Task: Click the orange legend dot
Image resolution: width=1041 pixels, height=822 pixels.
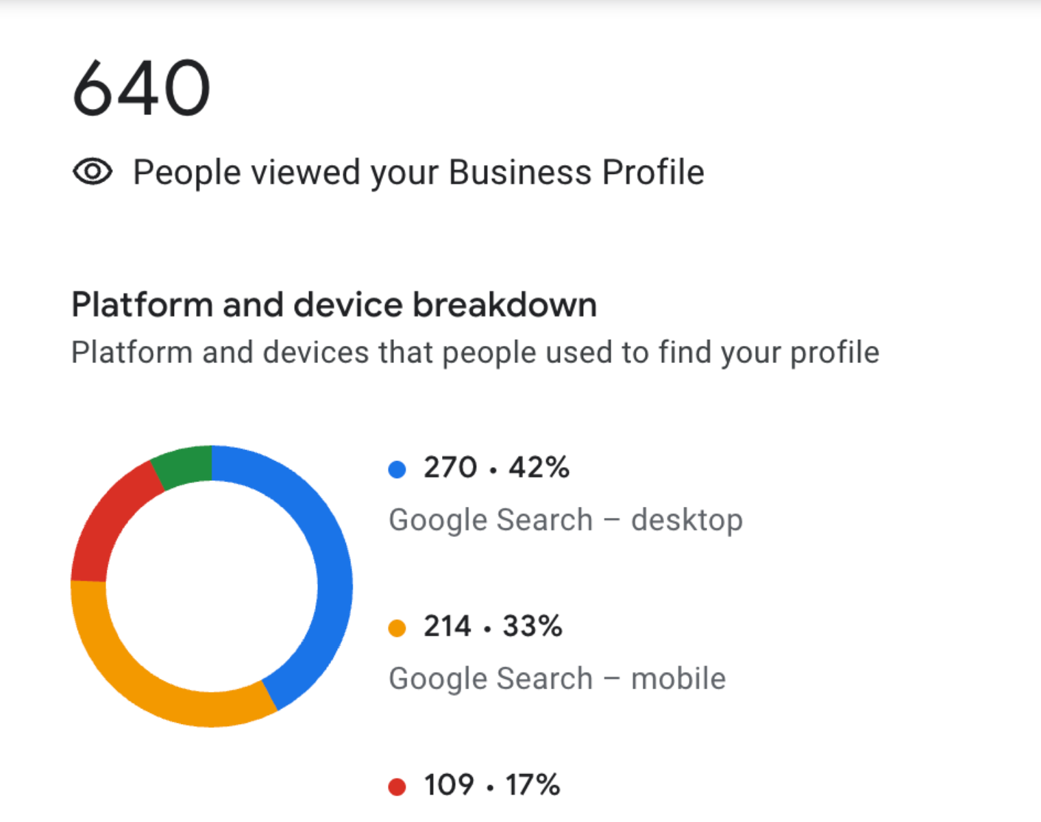Action: (x=397, y=628)
